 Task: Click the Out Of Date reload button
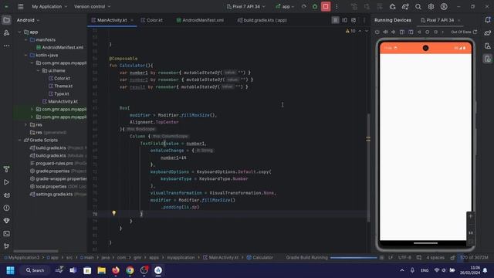click(x=464, y=32)
